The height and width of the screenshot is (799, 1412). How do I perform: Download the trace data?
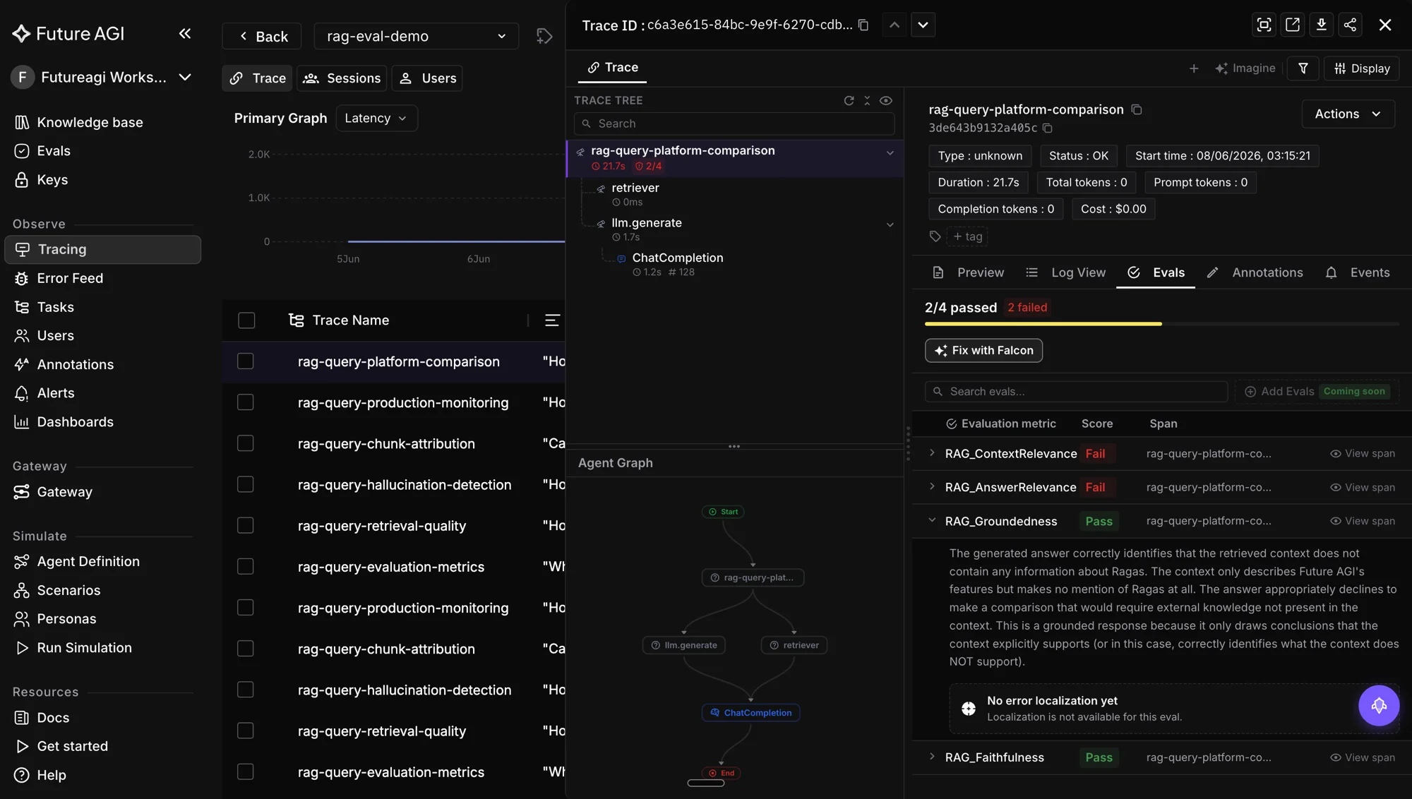1321,25
